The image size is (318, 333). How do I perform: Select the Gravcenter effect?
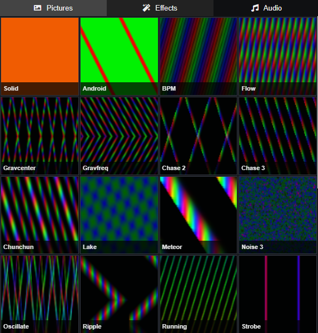click(x=39, y=136)
